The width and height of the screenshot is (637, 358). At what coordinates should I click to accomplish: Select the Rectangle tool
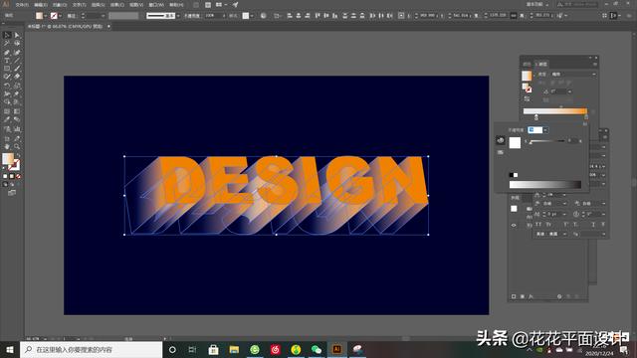7,69
